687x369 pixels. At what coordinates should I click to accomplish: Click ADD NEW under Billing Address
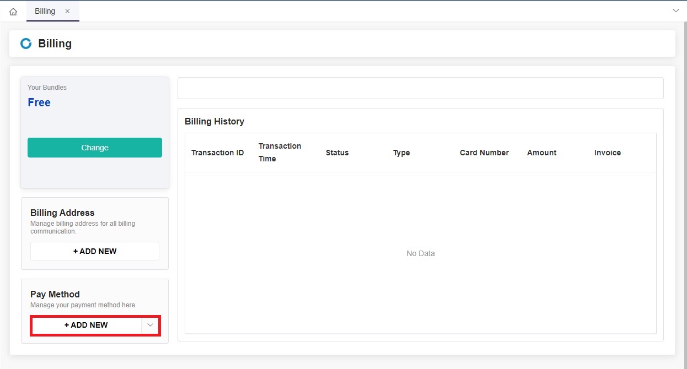(x=94, y=251)
